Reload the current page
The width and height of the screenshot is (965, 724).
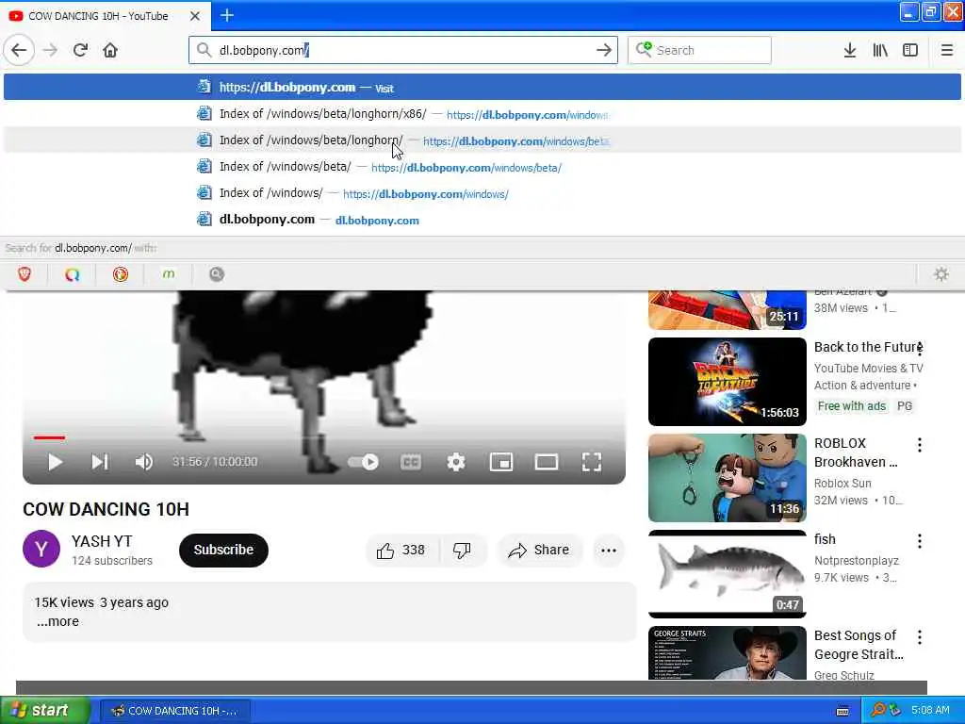click(81, 50)
